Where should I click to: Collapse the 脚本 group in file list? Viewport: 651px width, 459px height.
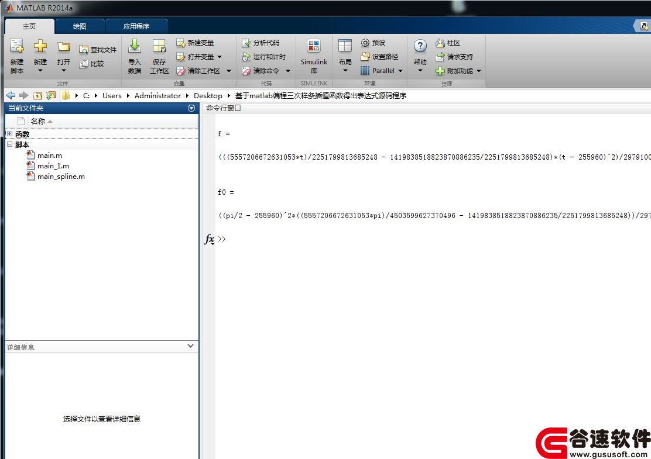pyautogui.click(x=9, y=144)
